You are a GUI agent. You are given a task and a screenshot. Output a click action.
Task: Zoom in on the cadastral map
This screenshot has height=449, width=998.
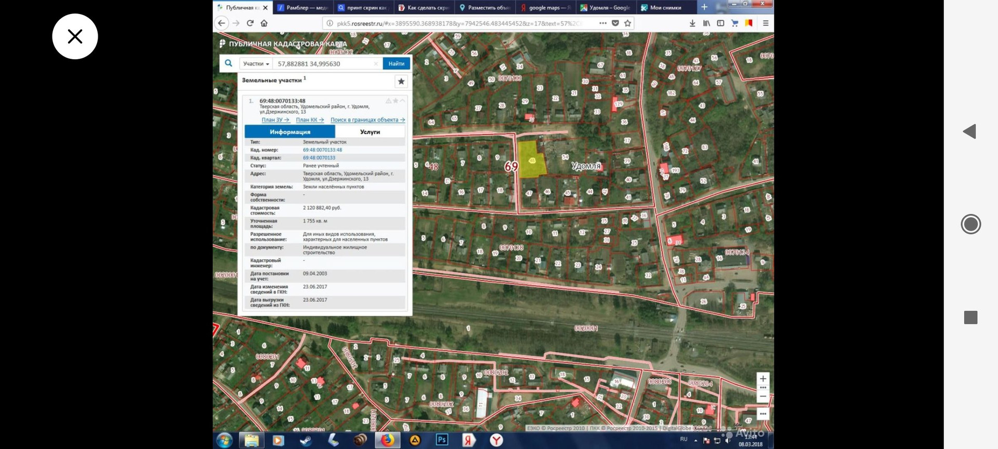tap(763, 379)
